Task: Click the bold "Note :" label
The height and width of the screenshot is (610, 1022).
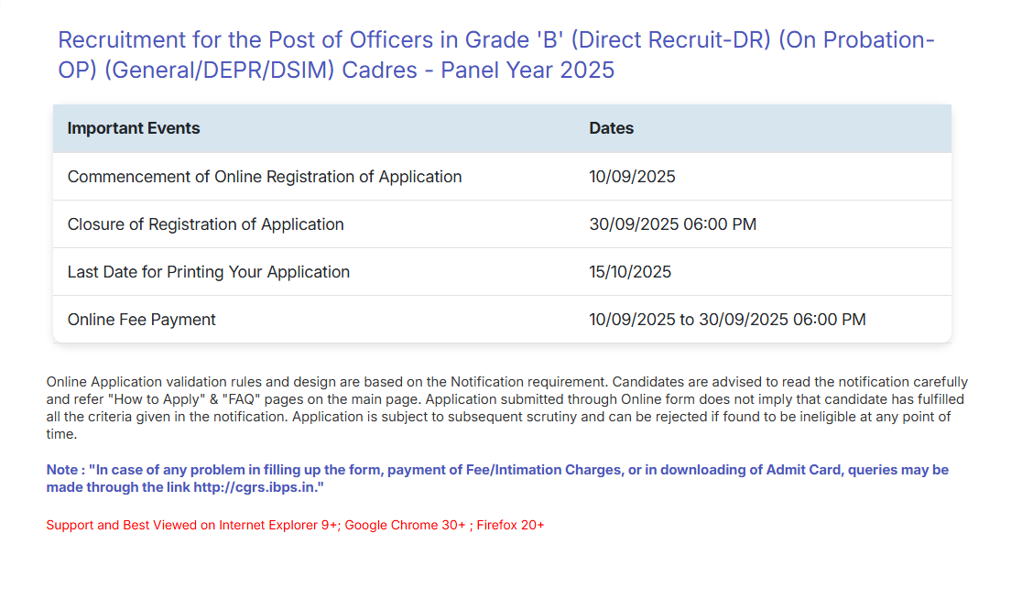Action: click(64, 470)
